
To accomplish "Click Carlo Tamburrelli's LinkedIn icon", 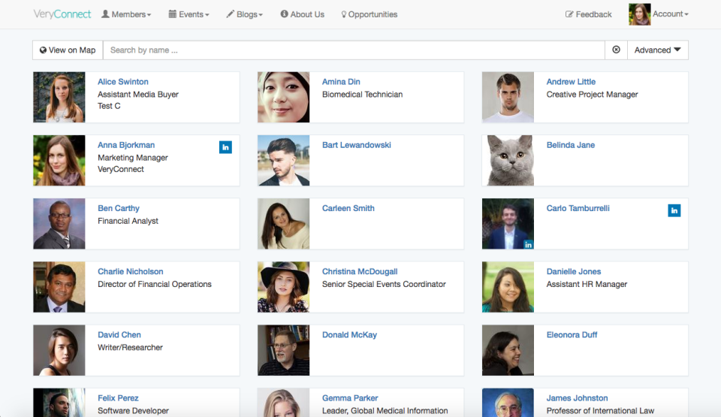I will [674, 210].
